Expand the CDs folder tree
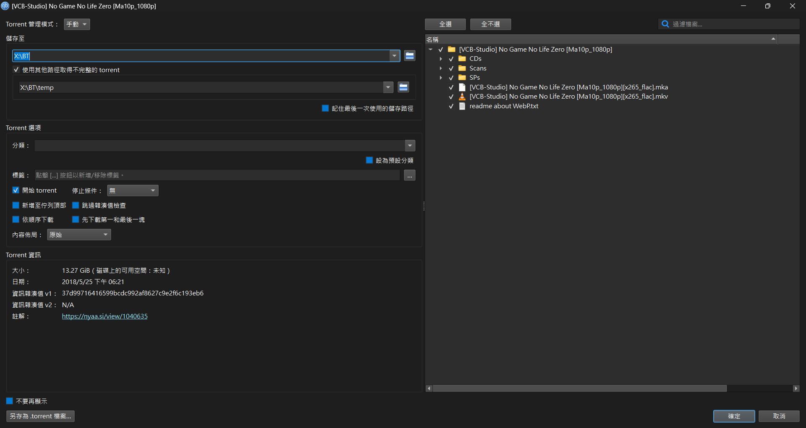Screen dimensions: 806x428 [x=441, y=59]
